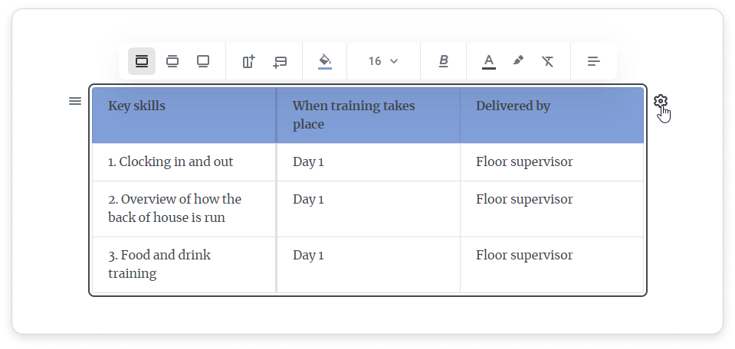The height and width of the screenshot is (349, 735).
Task: Click the insert row icon
Action: click(280, 61)
